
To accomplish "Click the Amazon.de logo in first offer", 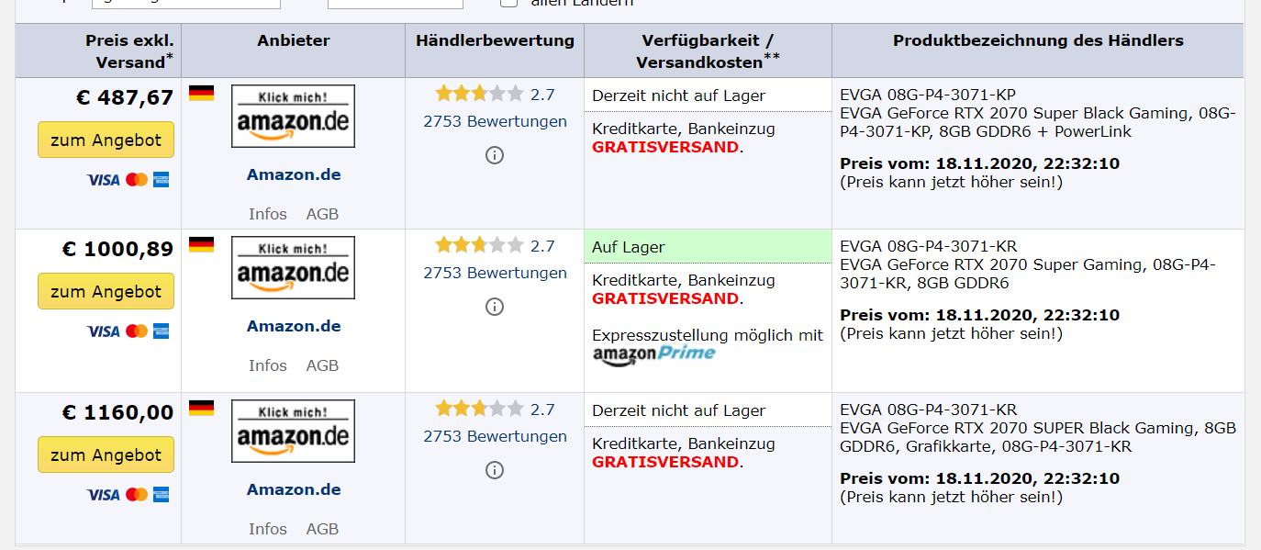I will 293,116.
